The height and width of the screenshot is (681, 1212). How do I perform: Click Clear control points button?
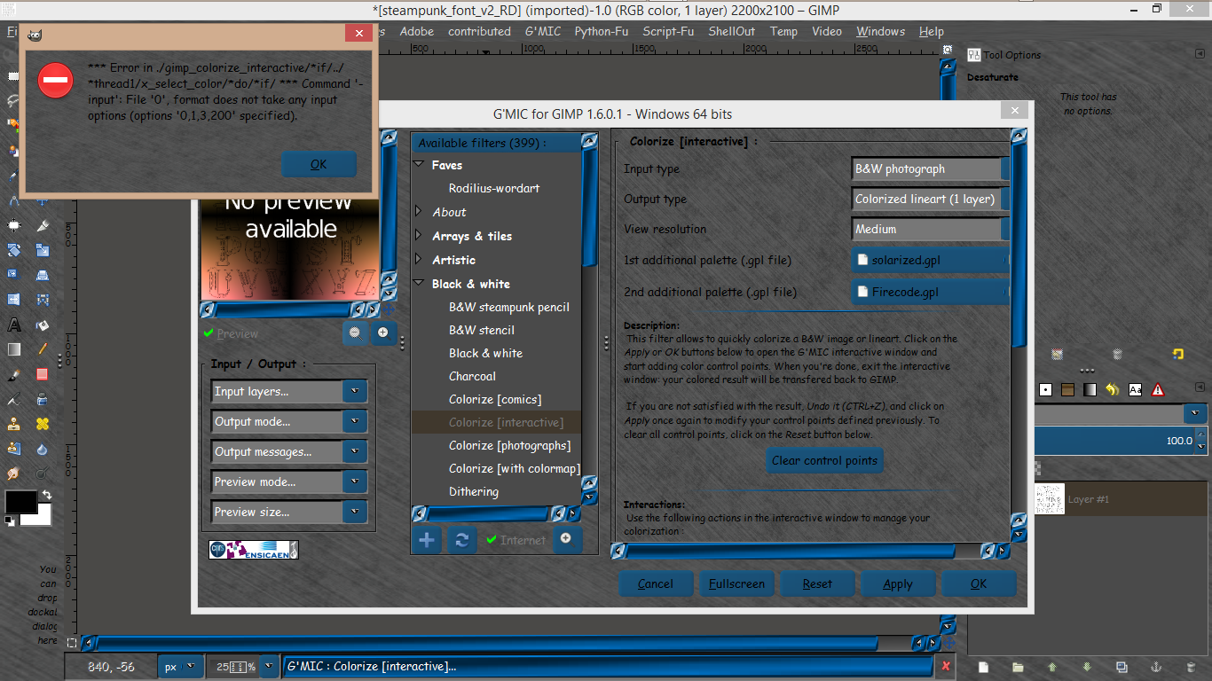[824, 460]
